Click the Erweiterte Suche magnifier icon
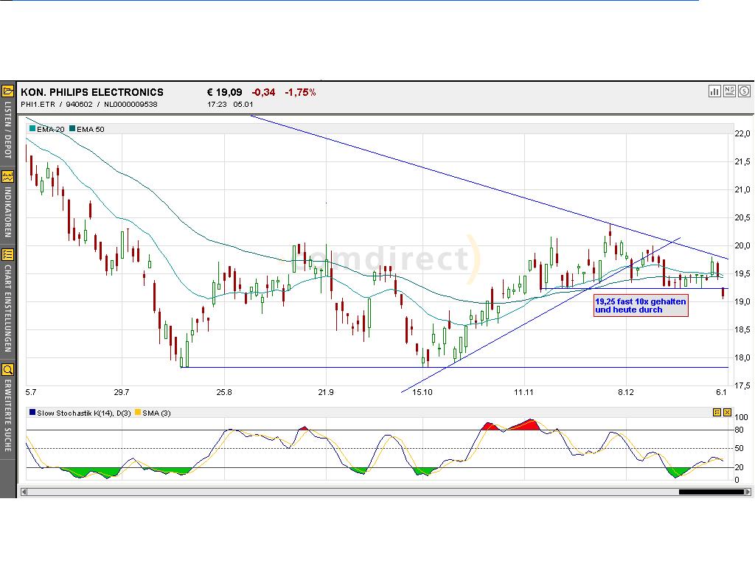Image resolution: width=755 pixels, height=566 pixels. pos(8,369)
